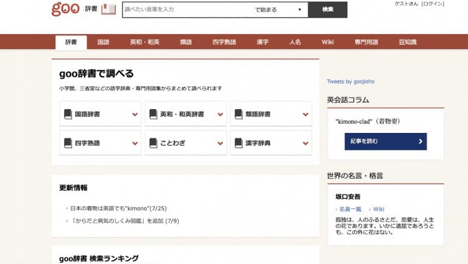
Task: Click the 英会話コラム heading
Action: pyautogui.click(x=348, y=100)
